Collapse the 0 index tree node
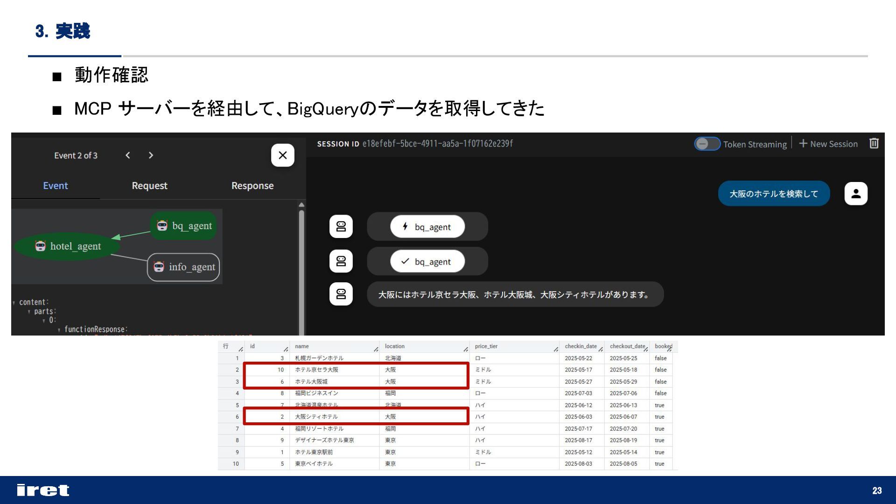 pyautogui.click(x=44, y=321)
